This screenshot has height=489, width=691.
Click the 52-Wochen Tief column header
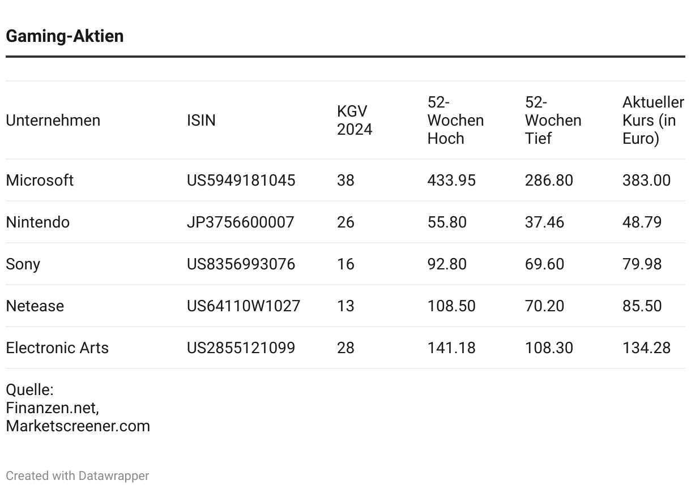click(x=553, y=120)
